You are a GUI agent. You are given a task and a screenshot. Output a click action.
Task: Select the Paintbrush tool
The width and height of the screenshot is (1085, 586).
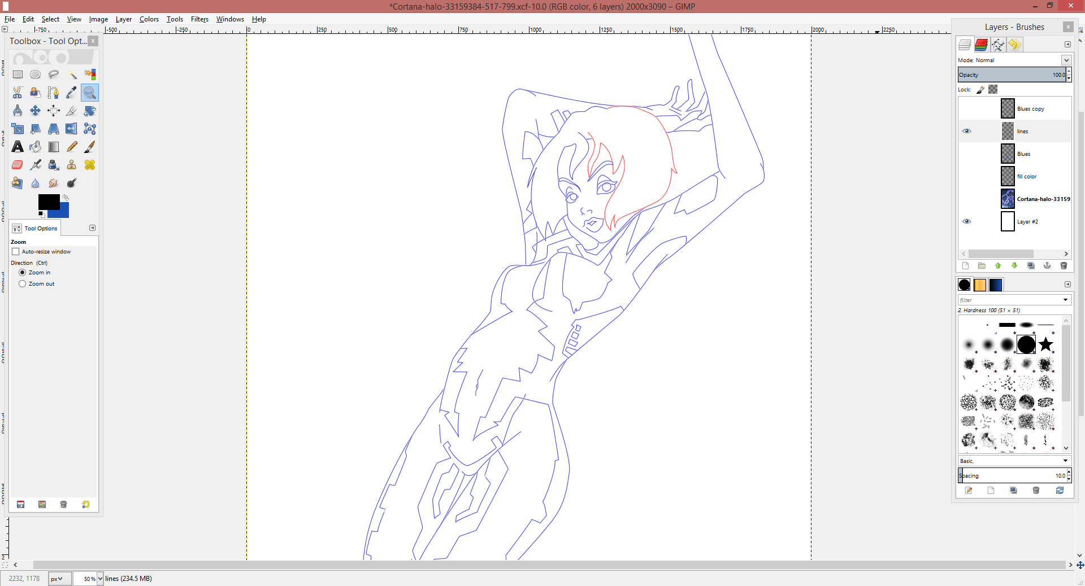pos(90,147)
